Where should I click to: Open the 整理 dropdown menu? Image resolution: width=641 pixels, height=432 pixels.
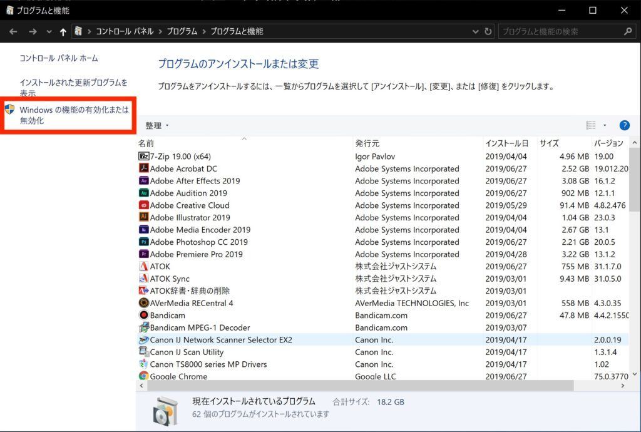(x=157, y=126)
